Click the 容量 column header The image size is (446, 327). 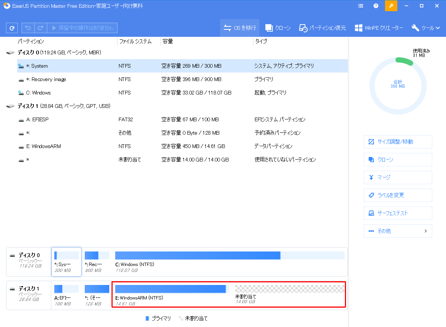[x=167, y=41]
